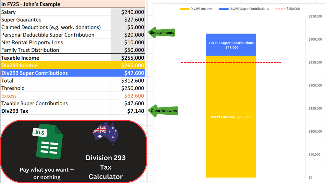Click the $0 axis label
This screenshot has height=183, width=326.
click(310, 177)
